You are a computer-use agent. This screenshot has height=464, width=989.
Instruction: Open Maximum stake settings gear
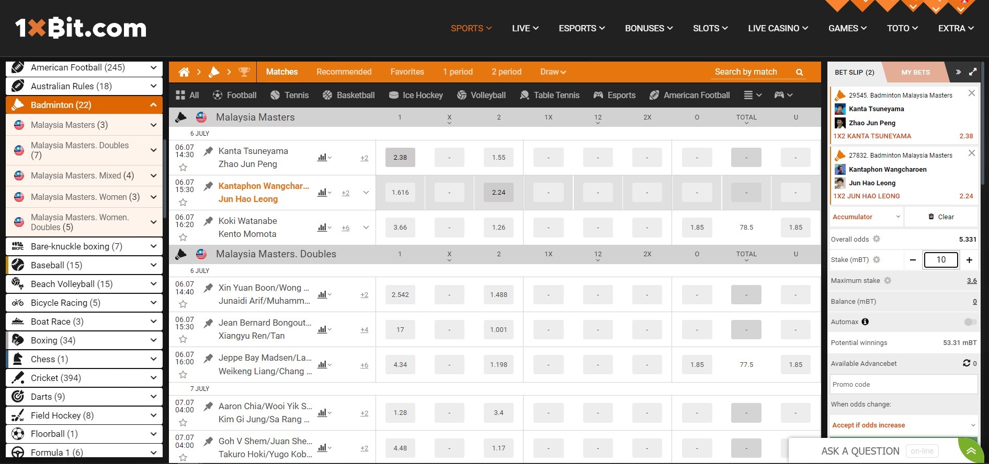pyautogui.click(x=888, y=281)
